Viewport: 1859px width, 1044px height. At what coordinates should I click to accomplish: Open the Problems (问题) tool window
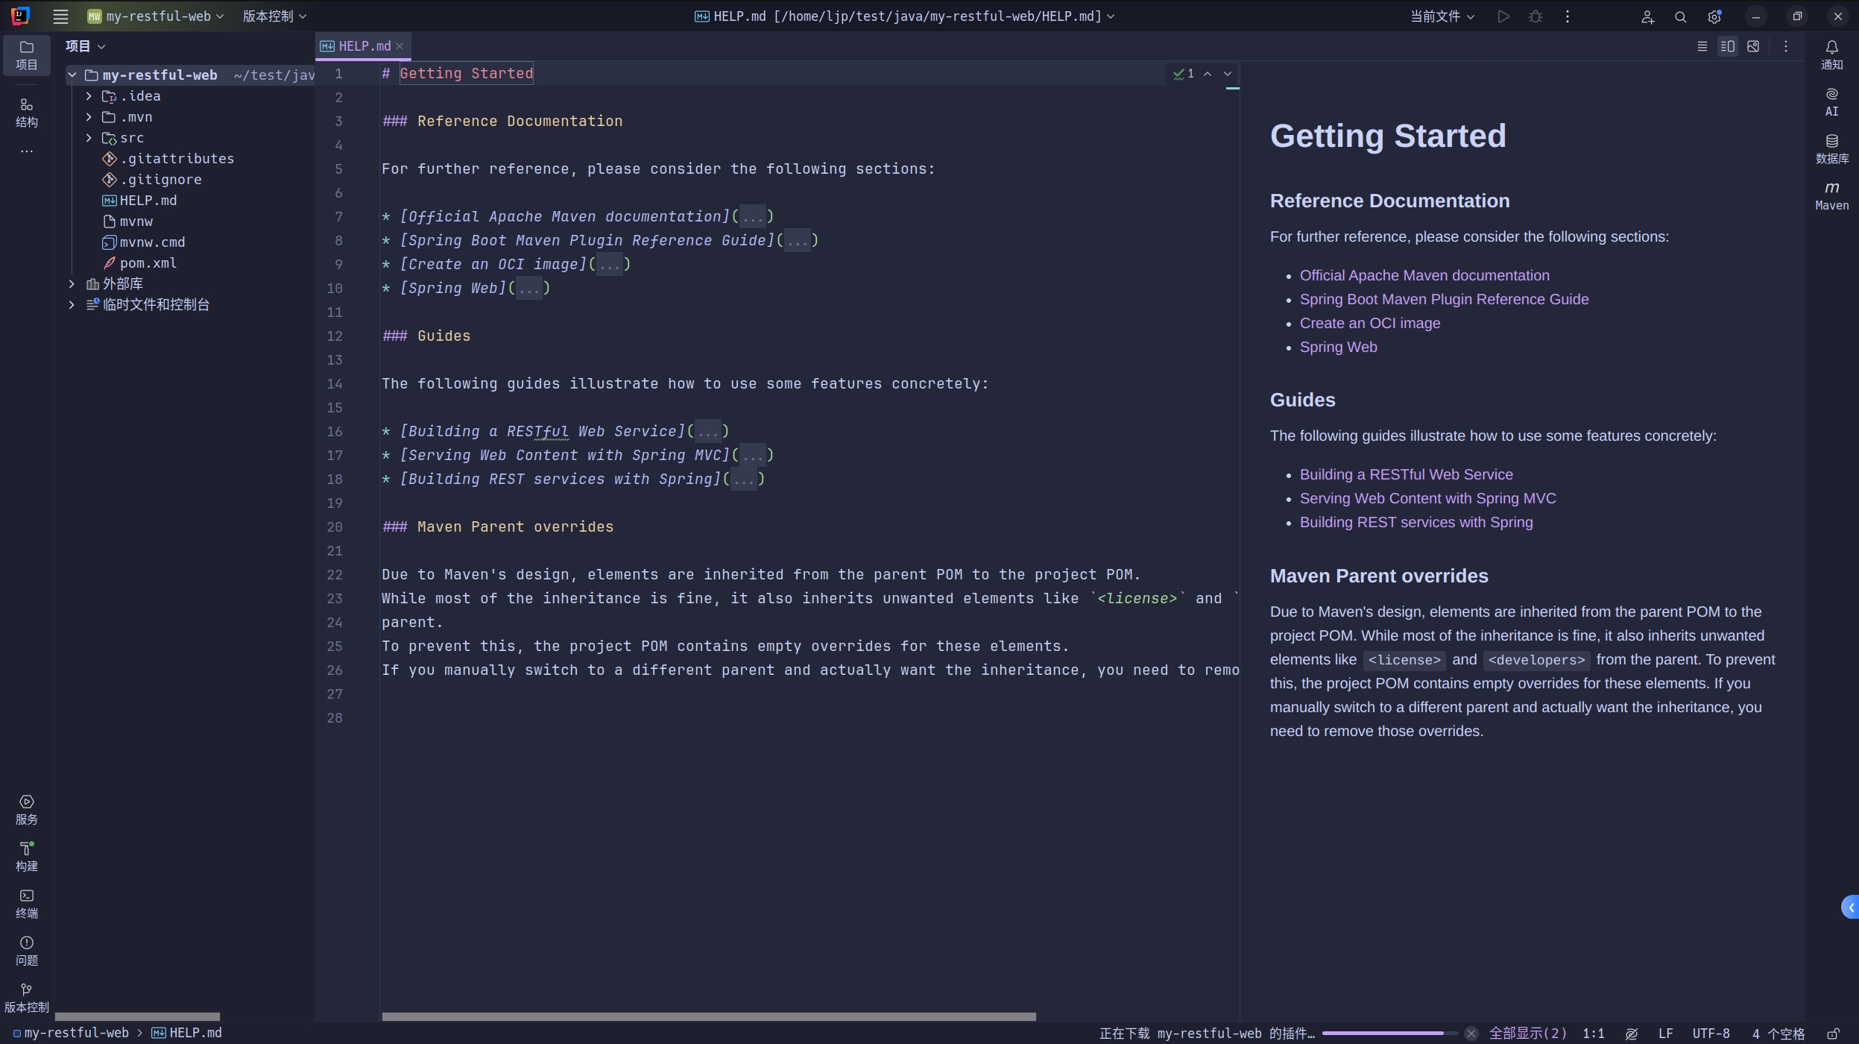[x=27, y=950]
